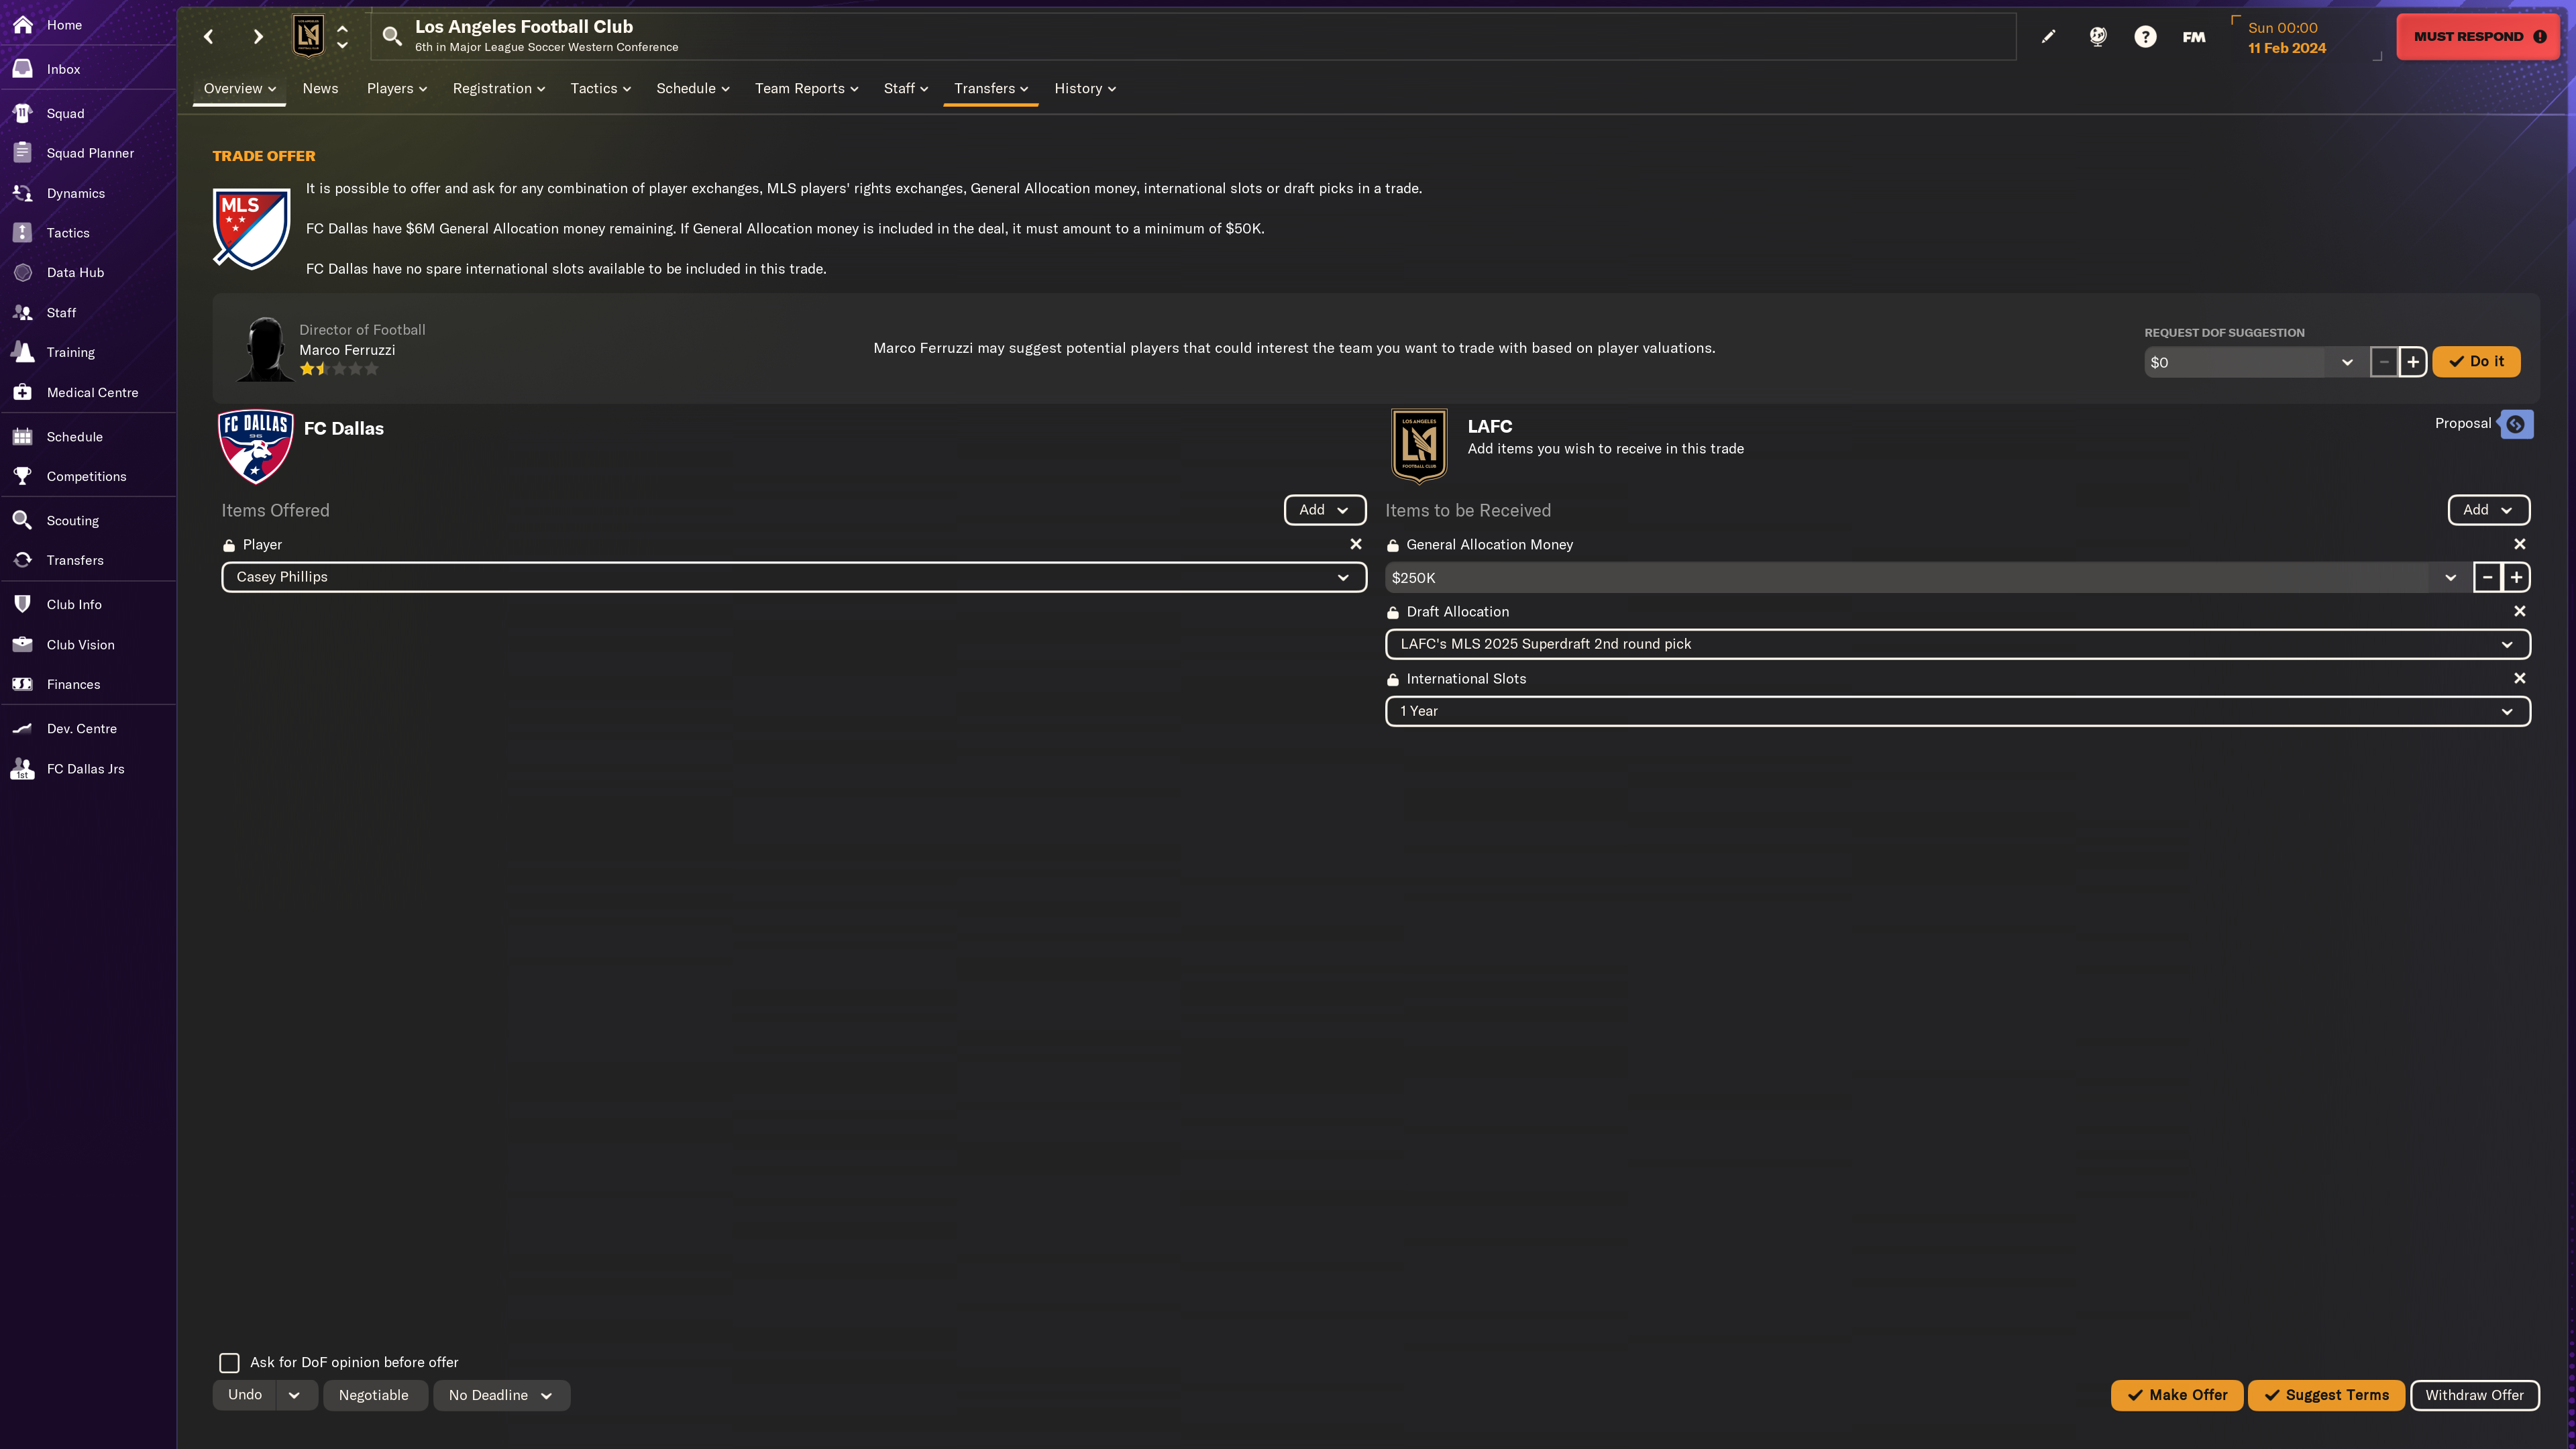Open Training in sidebar
The width and height of the screenshot is (2576, 1449).
click(x=70, y=352)
